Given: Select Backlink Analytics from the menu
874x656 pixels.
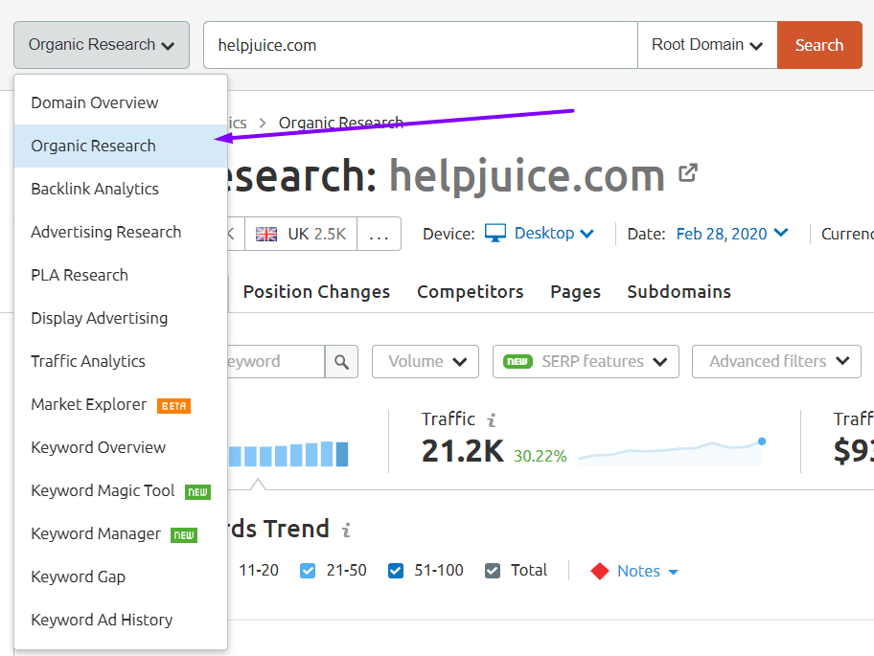Looking at the screenshot, I should tap(121, 190).
